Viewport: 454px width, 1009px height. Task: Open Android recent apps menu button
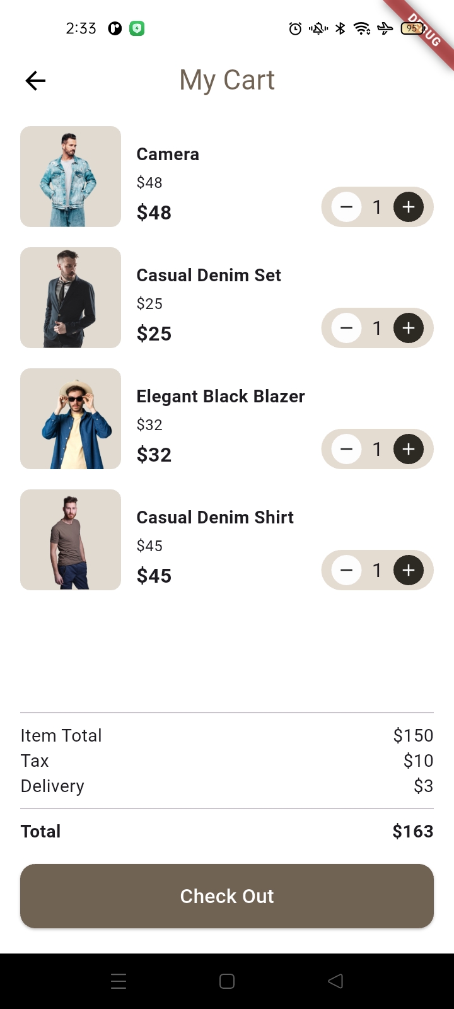119,981
